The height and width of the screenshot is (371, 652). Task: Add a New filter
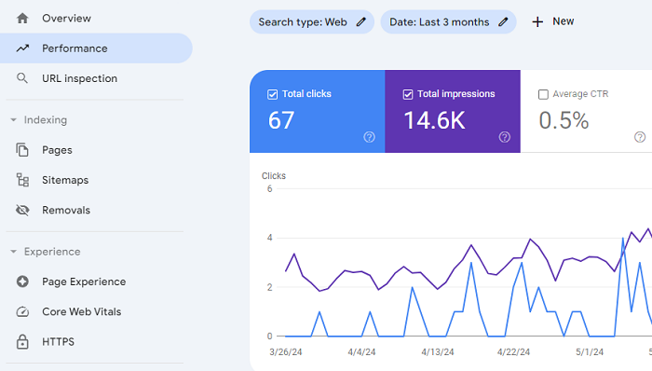pyautogui.click(x=553, y=21)
